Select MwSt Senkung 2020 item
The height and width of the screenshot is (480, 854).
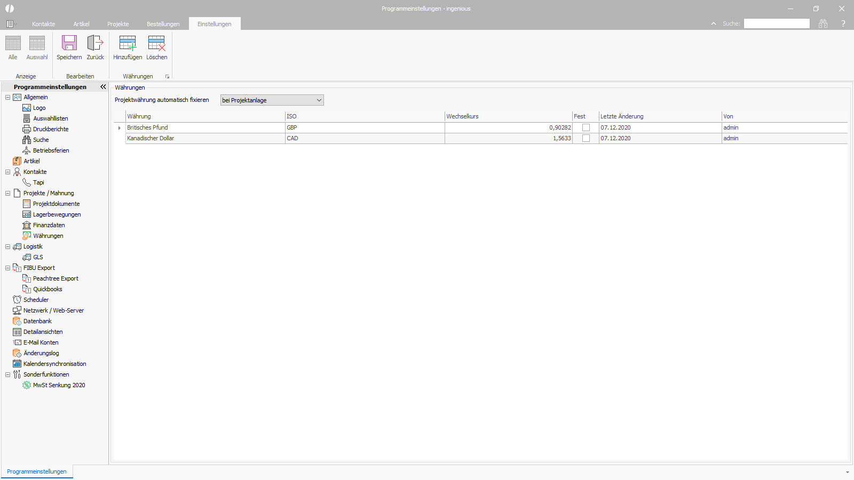pos(59,385)
